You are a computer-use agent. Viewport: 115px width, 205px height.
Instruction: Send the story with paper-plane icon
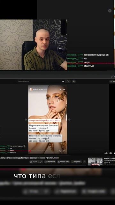click(x=64, y=151)
